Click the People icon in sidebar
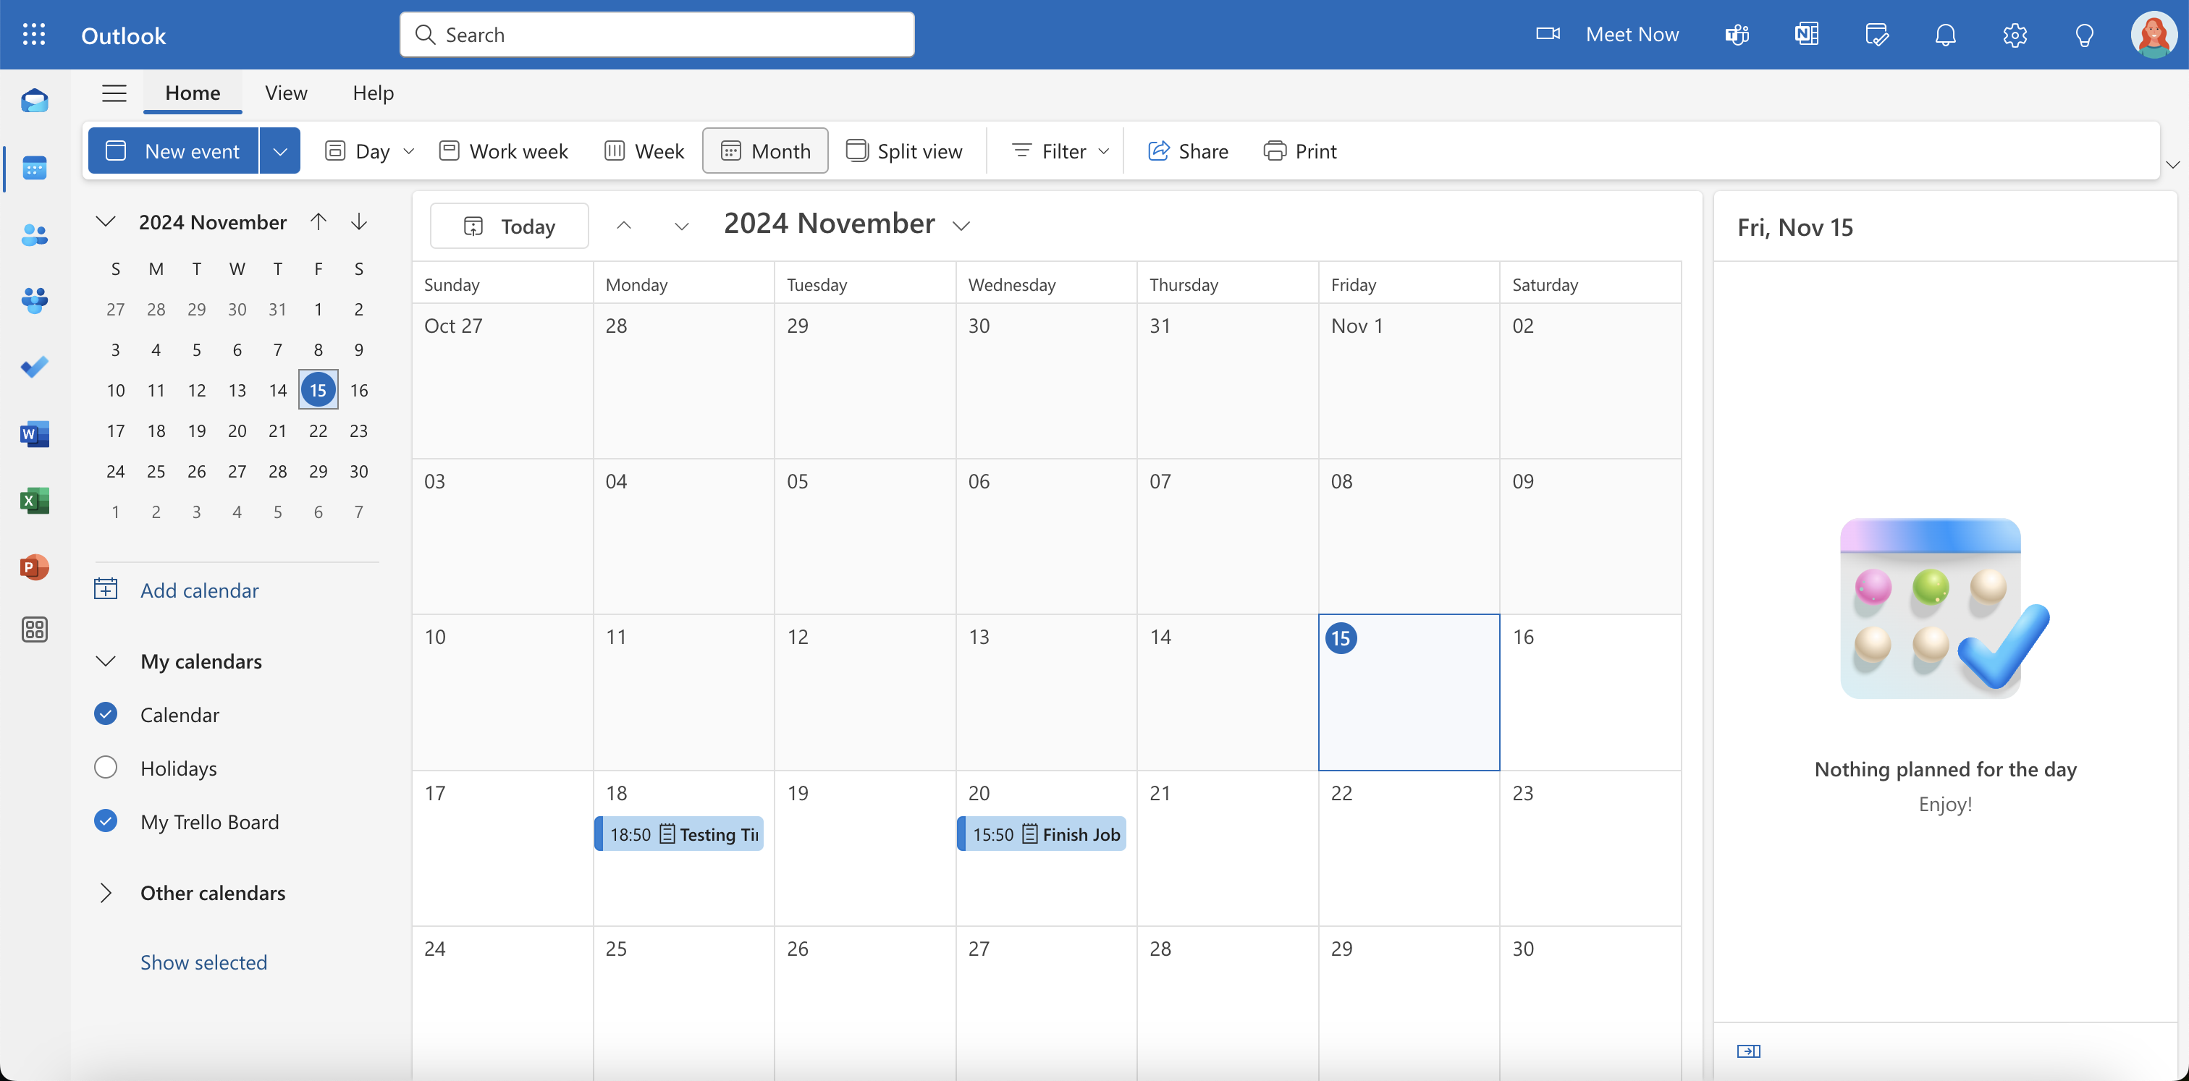The image size is (2189, 1081). point(33,234)
